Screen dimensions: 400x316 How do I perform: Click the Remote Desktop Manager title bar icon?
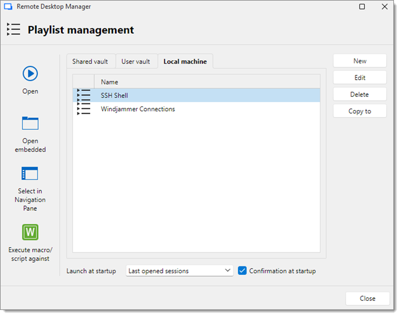coord(8,7)
